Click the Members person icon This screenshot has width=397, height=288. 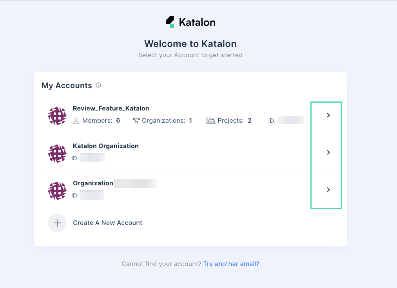click(x=76, y=121)
